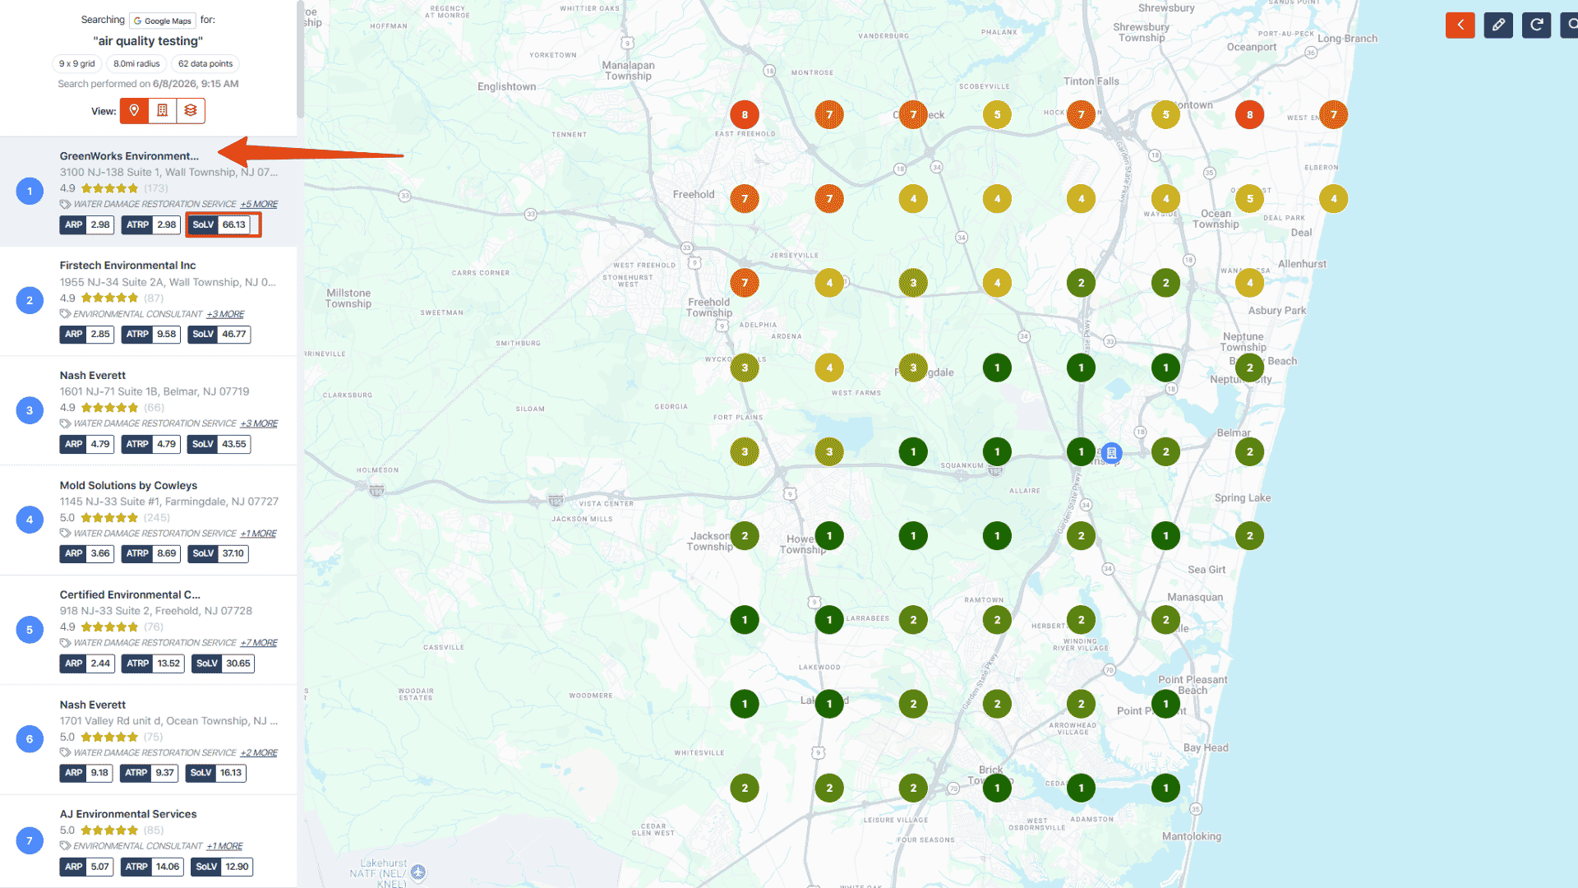Expand GreenWorks +5 MORE categories
Screen dimensions: 1578x888
click(259, 204)
